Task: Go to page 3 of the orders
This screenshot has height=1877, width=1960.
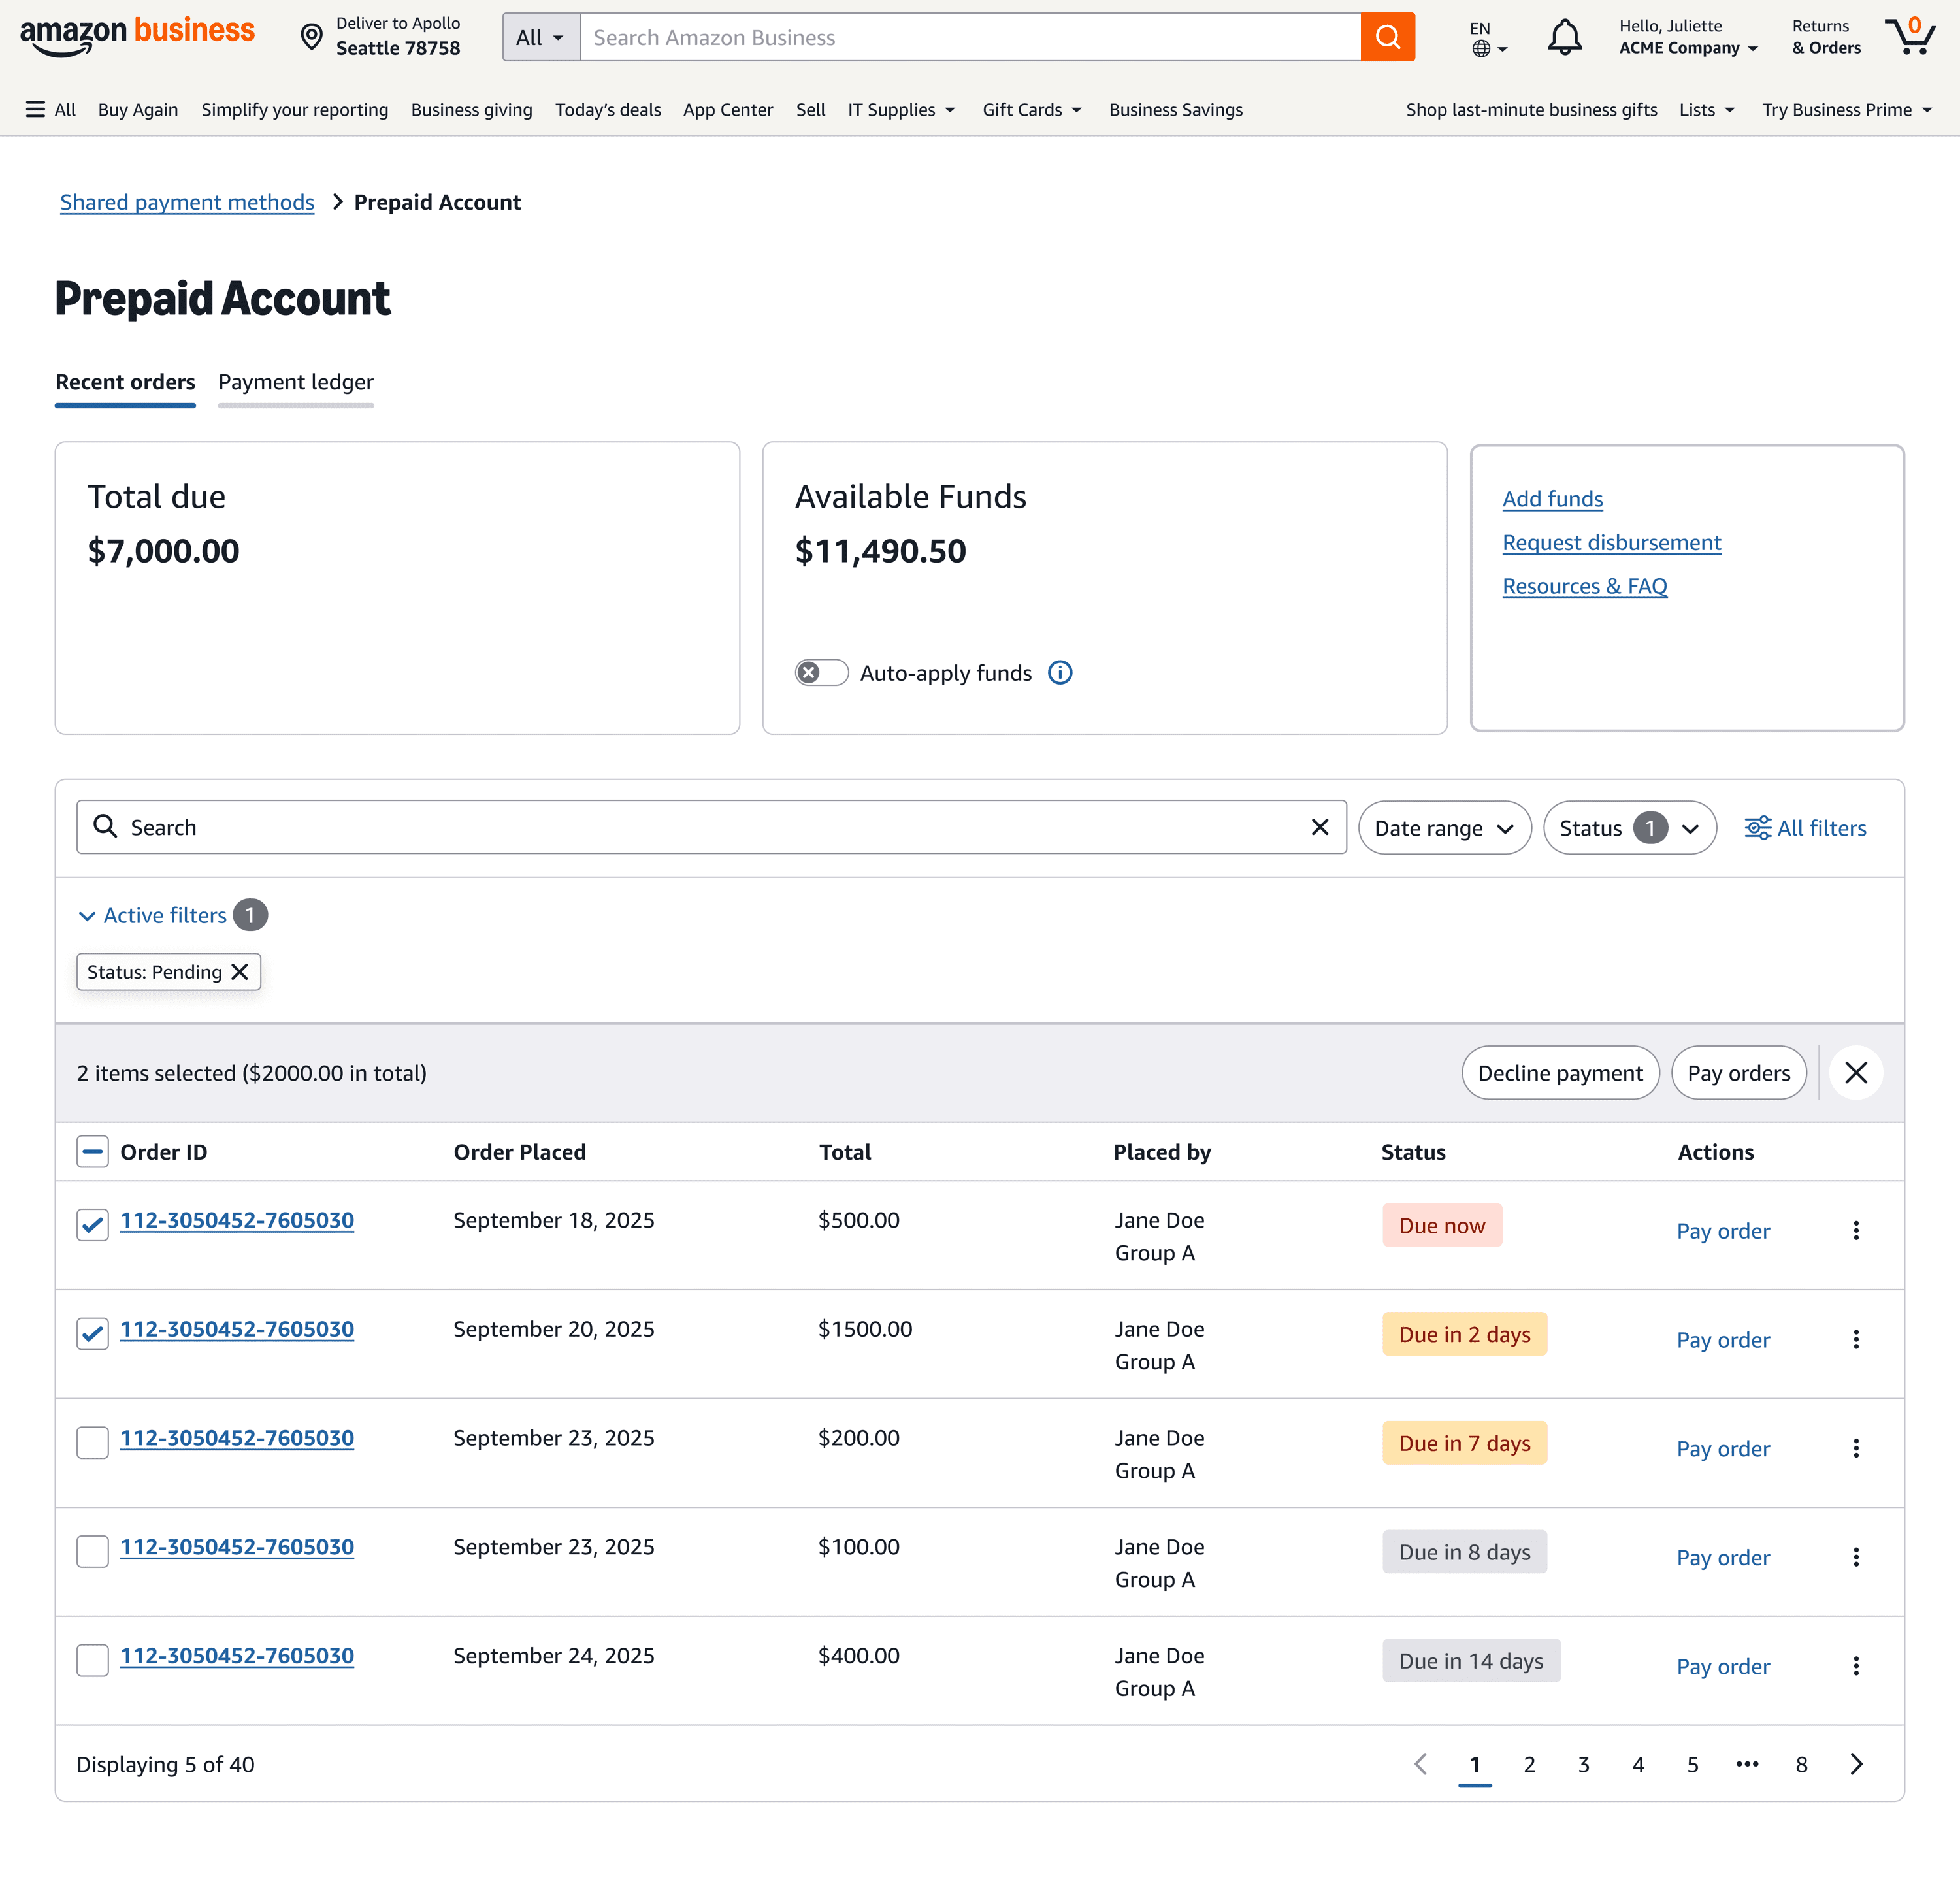Action: pos(1583,1765)
